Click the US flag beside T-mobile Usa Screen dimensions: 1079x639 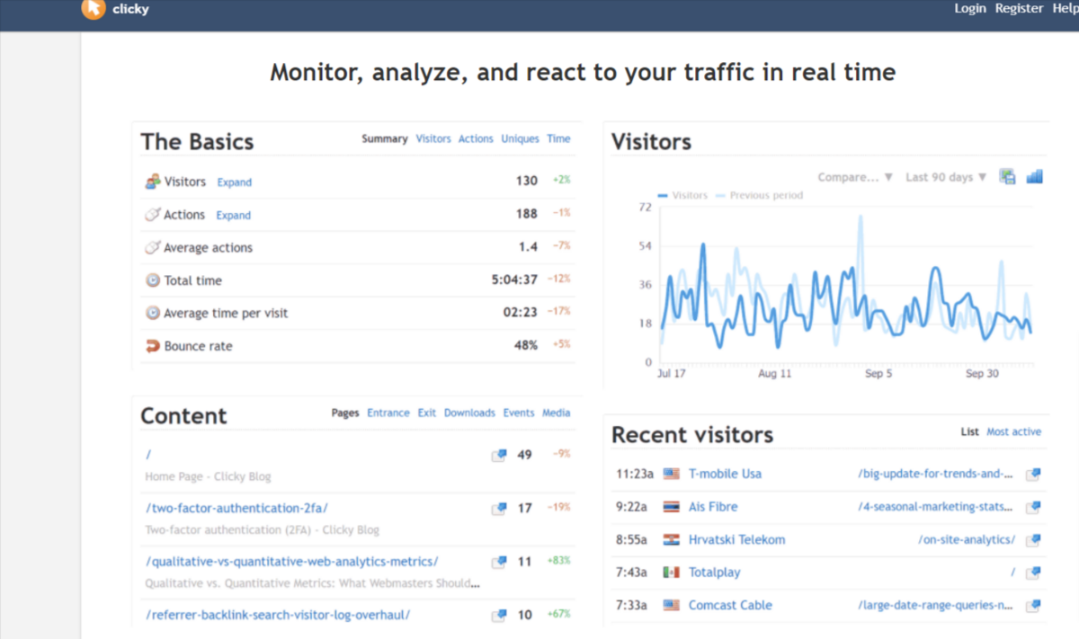pyautogui.click(x=671, y=474)
